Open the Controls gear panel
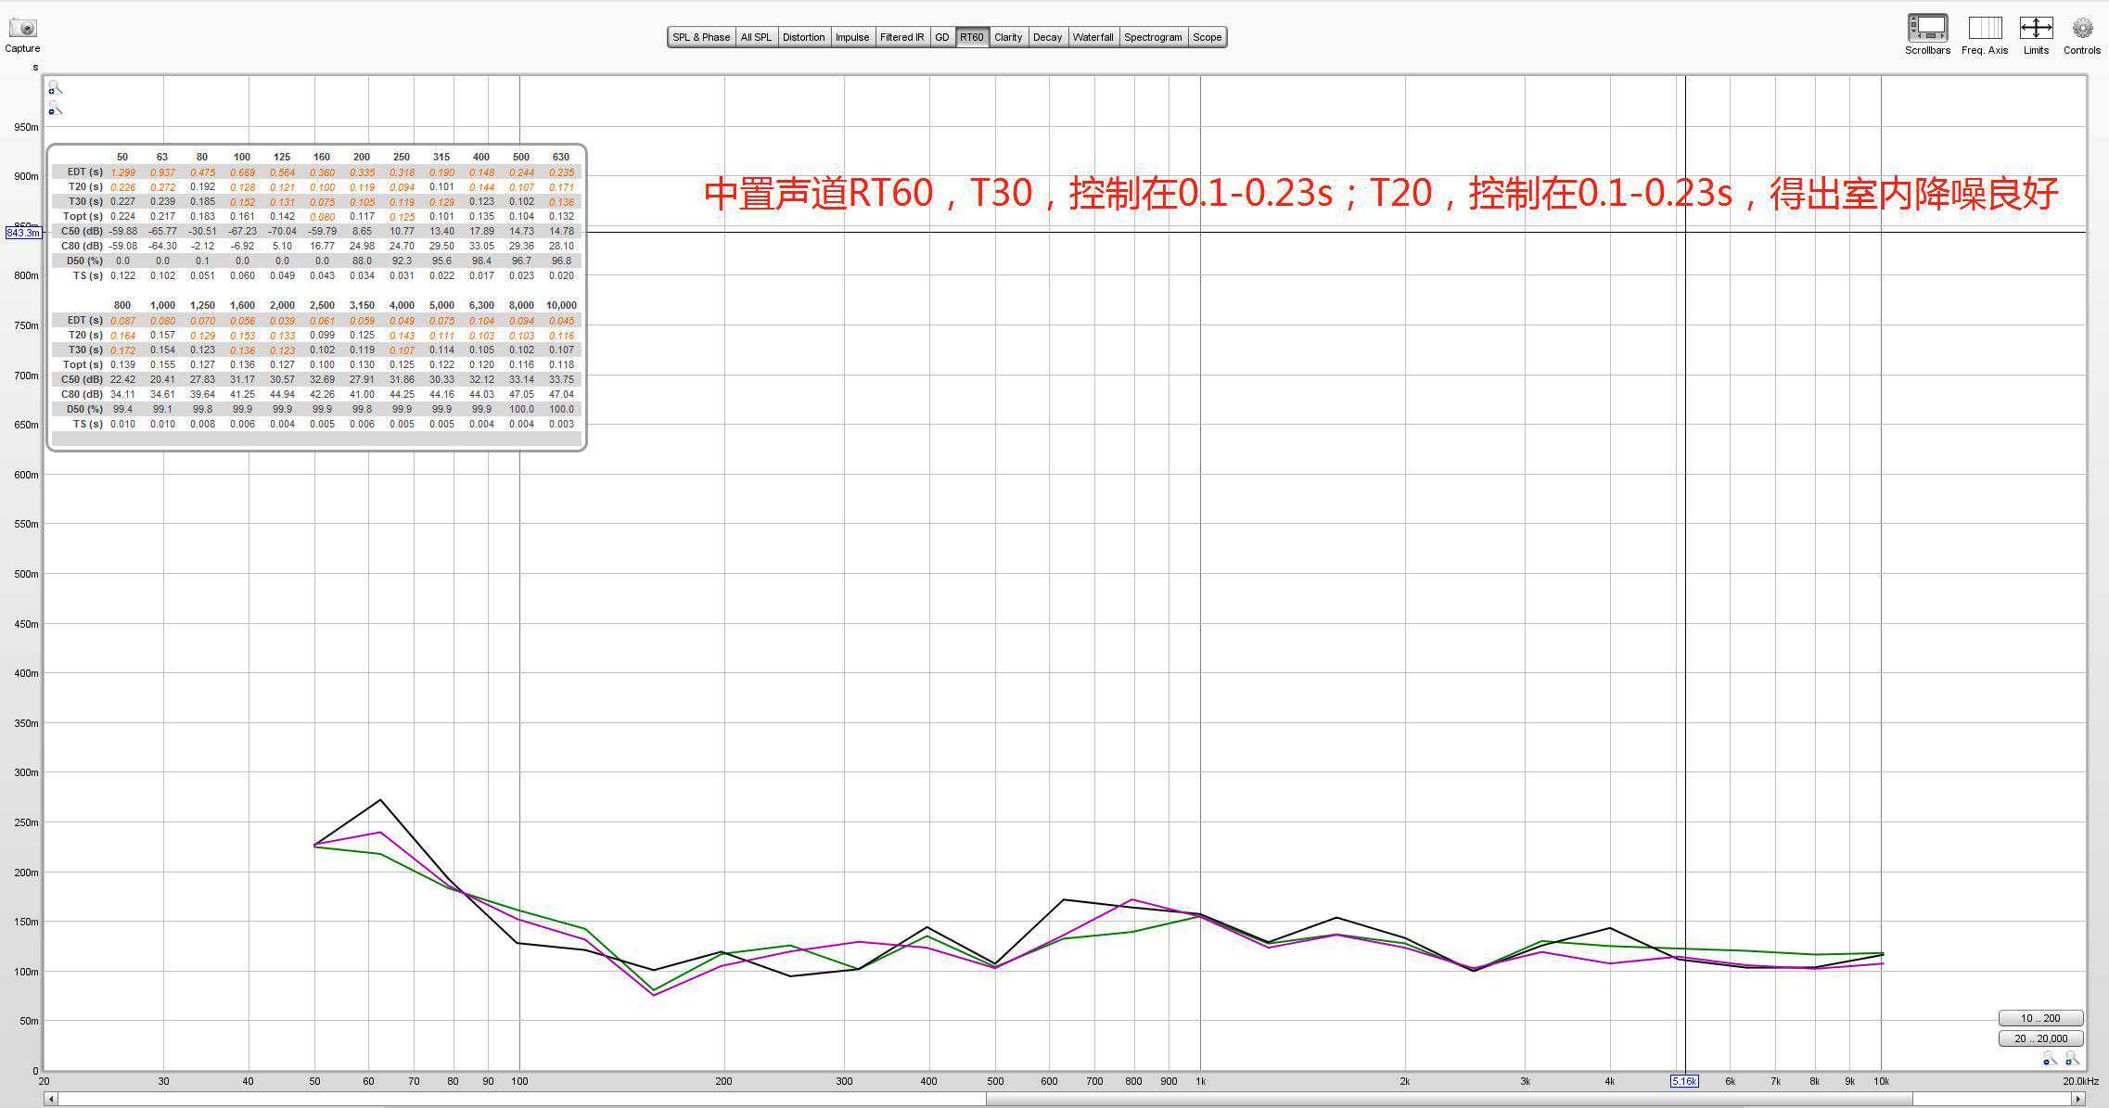 [2082, 28]
